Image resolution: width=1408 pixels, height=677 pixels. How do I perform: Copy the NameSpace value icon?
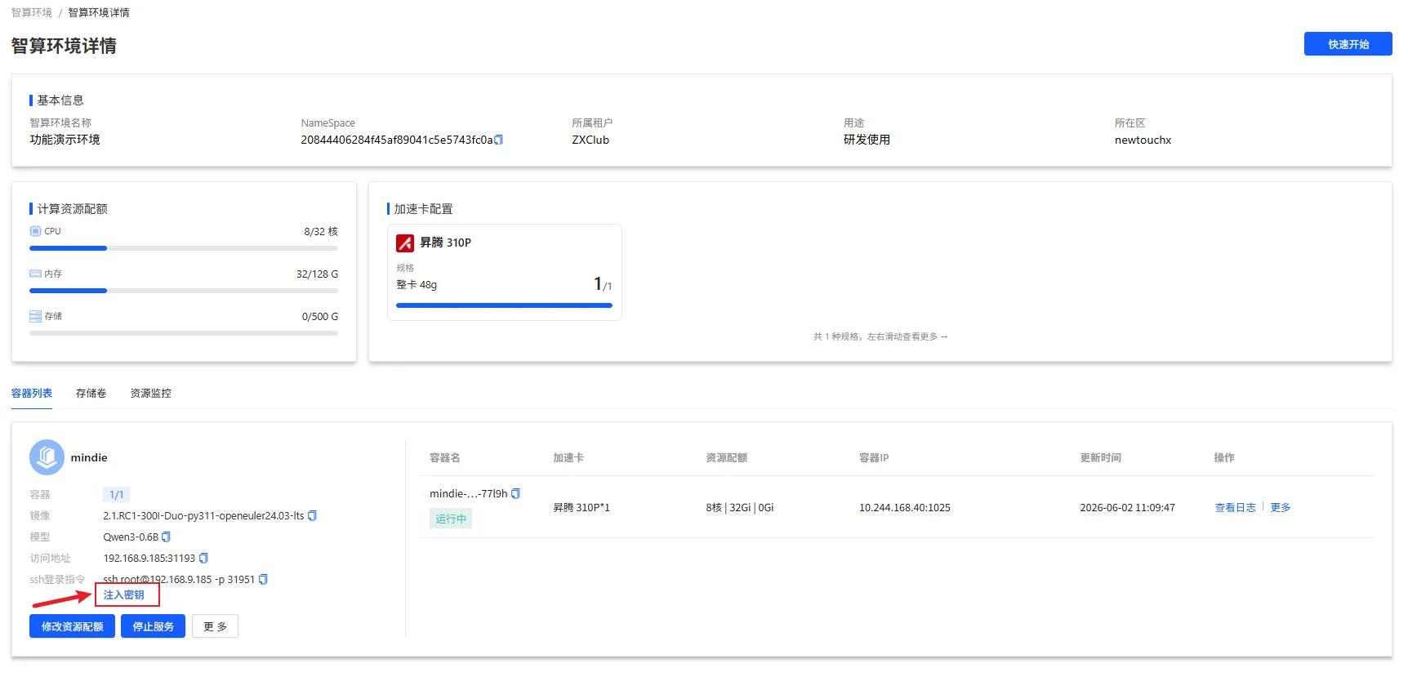(x=499, y=140)
